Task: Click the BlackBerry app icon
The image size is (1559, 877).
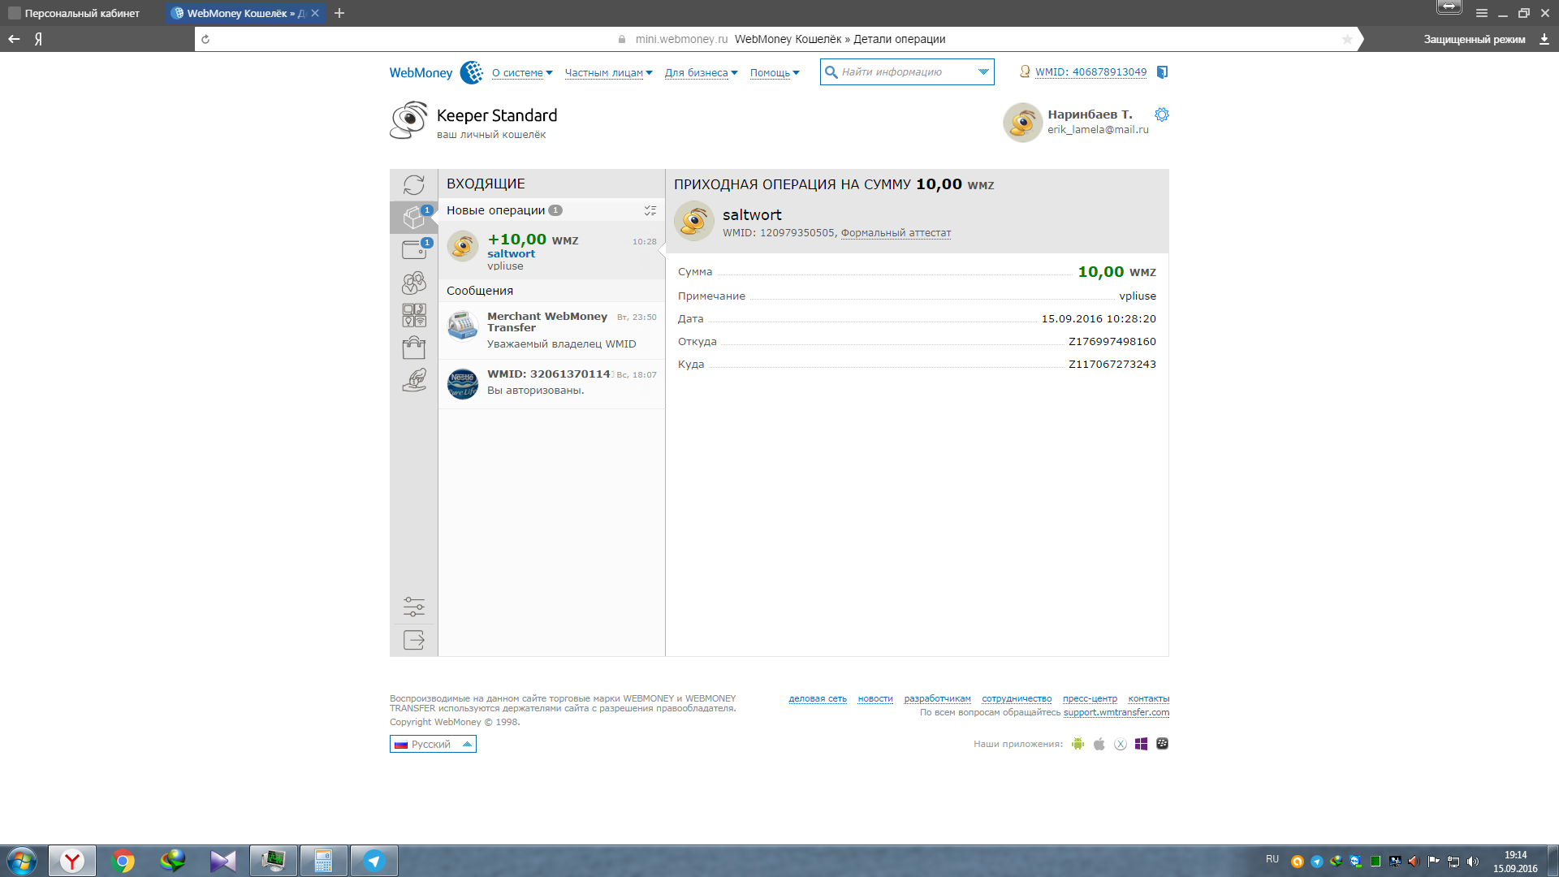Action: click(x=1163, y=744)
